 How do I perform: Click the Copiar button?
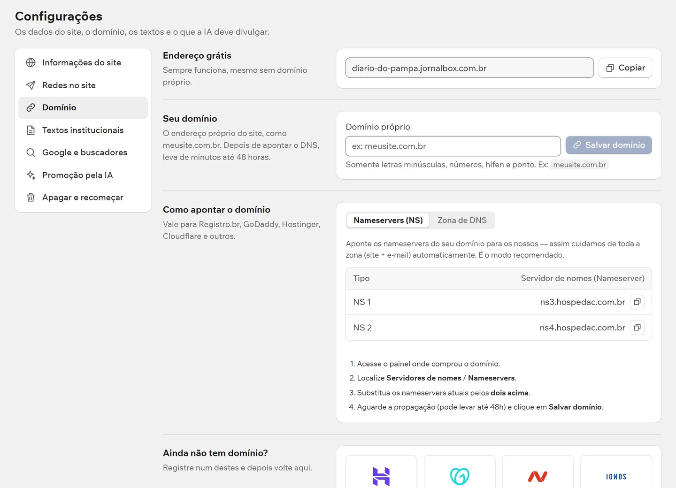[x=625, y=68]
